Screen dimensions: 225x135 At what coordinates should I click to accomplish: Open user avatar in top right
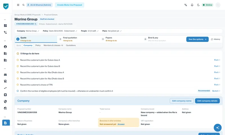tap(218, 5)
